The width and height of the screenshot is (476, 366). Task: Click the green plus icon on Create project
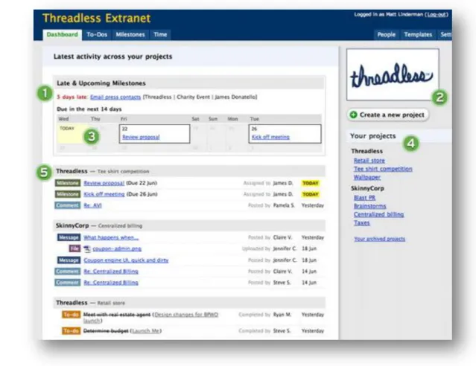click(353, 115)
